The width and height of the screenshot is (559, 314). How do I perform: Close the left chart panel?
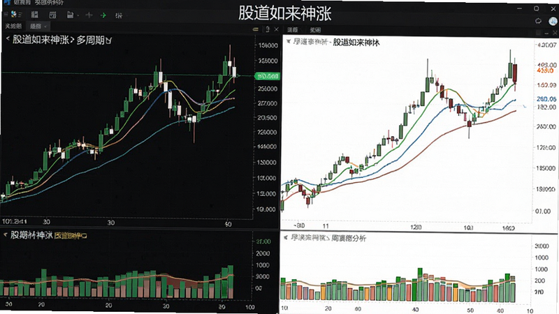coord(276,29)
